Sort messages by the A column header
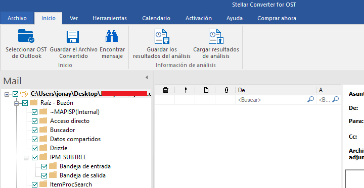The height and width of the screenshot is (188, 364). [329, 90]
